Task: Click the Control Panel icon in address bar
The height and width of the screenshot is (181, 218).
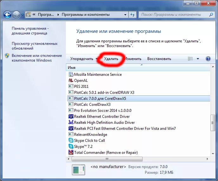Action: (x=29, y=15)
